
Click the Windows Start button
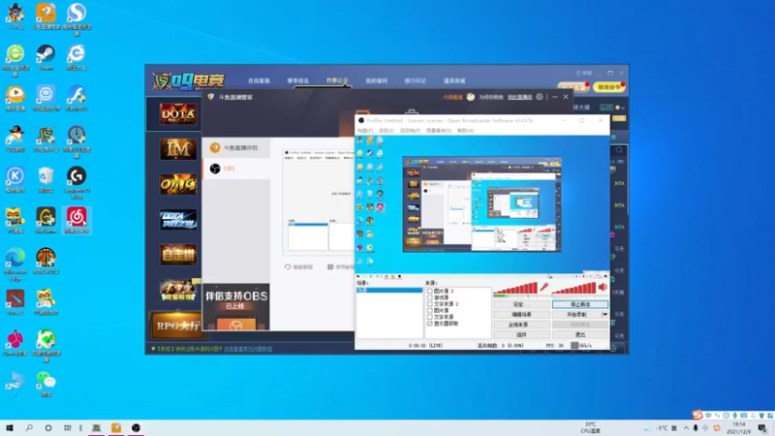pos(10,427)
